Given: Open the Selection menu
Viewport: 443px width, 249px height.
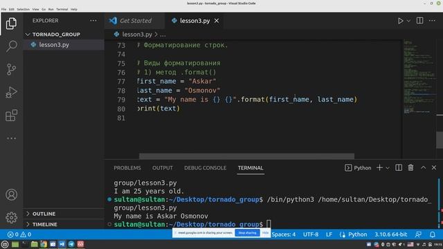Looking at the screenshot, I should click(x=23, y=9).
